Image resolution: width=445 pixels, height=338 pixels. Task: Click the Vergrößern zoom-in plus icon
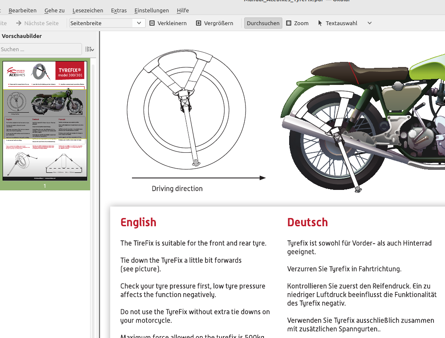[199, 23]
